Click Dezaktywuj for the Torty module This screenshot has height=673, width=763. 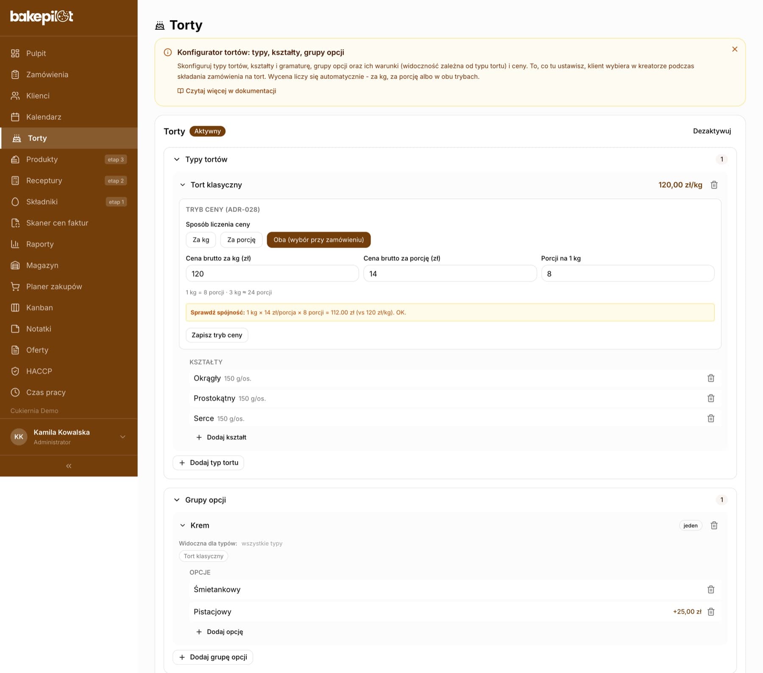pyautogui.click(x=712, y=131)
